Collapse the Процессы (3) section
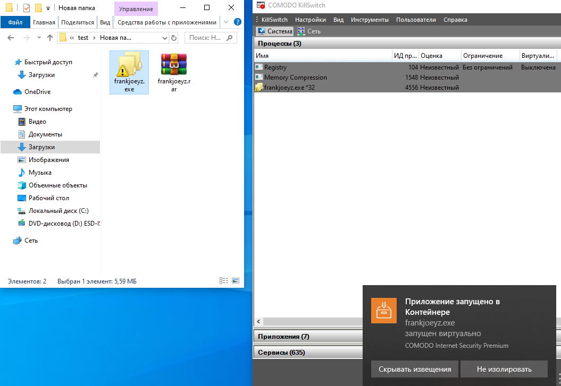Viewport: 561px width, 386px height. pos(407,44)
